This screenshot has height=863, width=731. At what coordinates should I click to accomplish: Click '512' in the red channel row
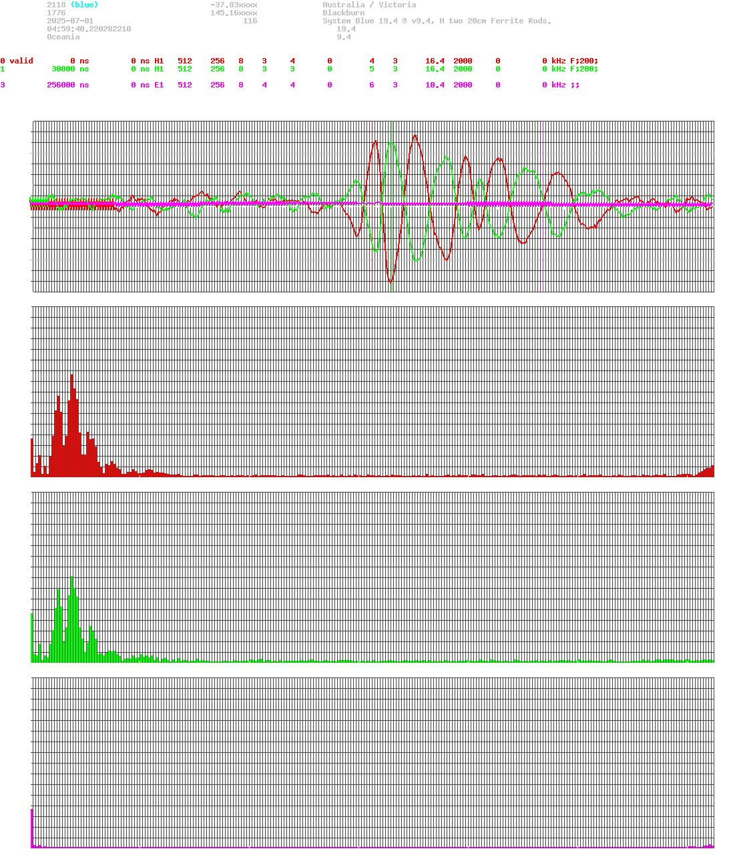pyautogui.click(x=185, y=61)
